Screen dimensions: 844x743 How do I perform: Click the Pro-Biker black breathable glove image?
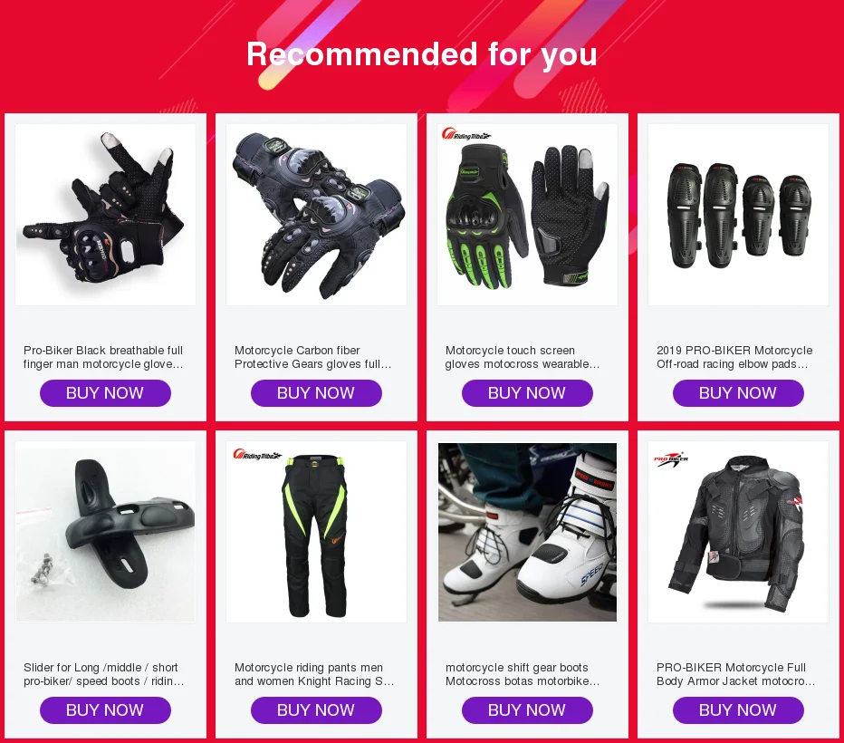[x=105, y=215]
